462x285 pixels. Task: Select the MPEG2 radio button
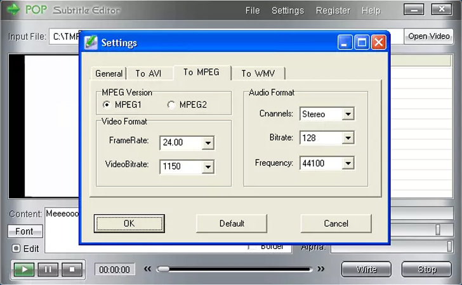coord(171,104)
